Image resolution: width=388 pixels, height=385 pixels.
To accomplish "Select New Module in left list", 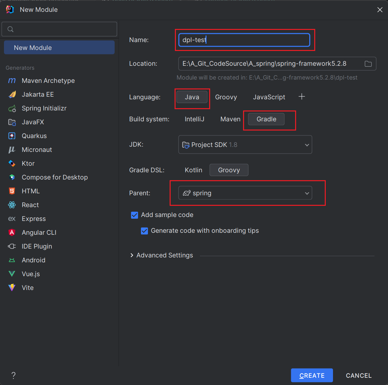I will click(59, 48).
